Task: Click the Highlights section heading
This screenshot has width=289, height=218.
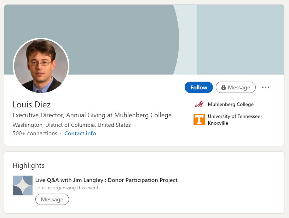Action: [29, 165]
